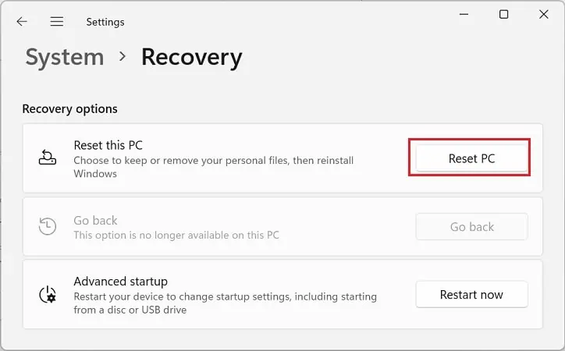Viewport: 565px width, 351px height.
Task: Click the Advanced startup power-gear icon
Action: tap(48, 295)
